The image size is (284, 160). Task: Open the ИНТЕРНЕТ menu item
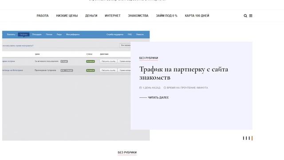click(113, 16)
